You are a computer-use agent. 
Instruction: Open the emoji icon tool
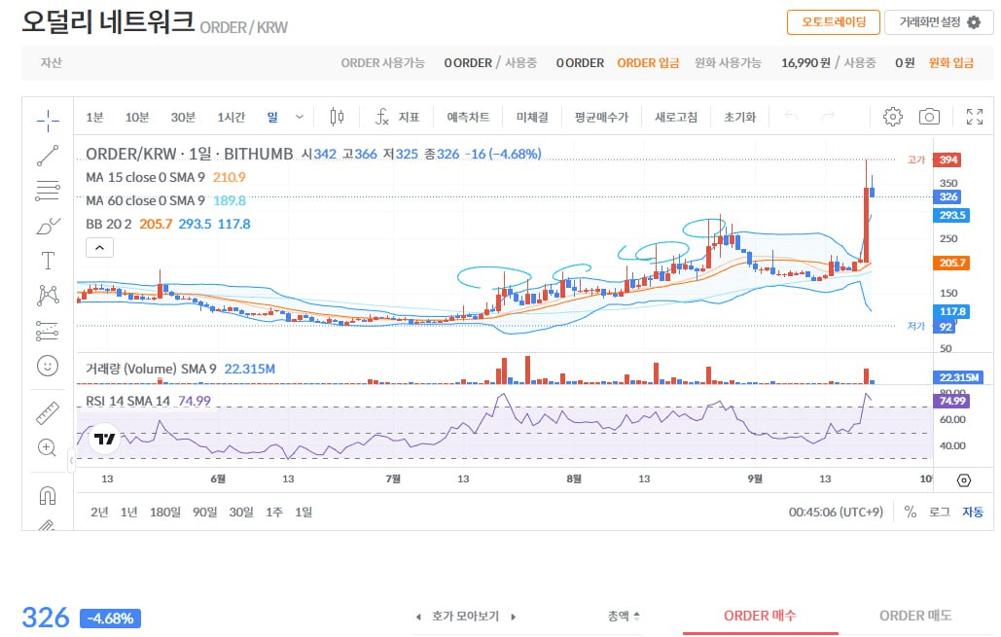pyautogui.click(x=48, y=366)
